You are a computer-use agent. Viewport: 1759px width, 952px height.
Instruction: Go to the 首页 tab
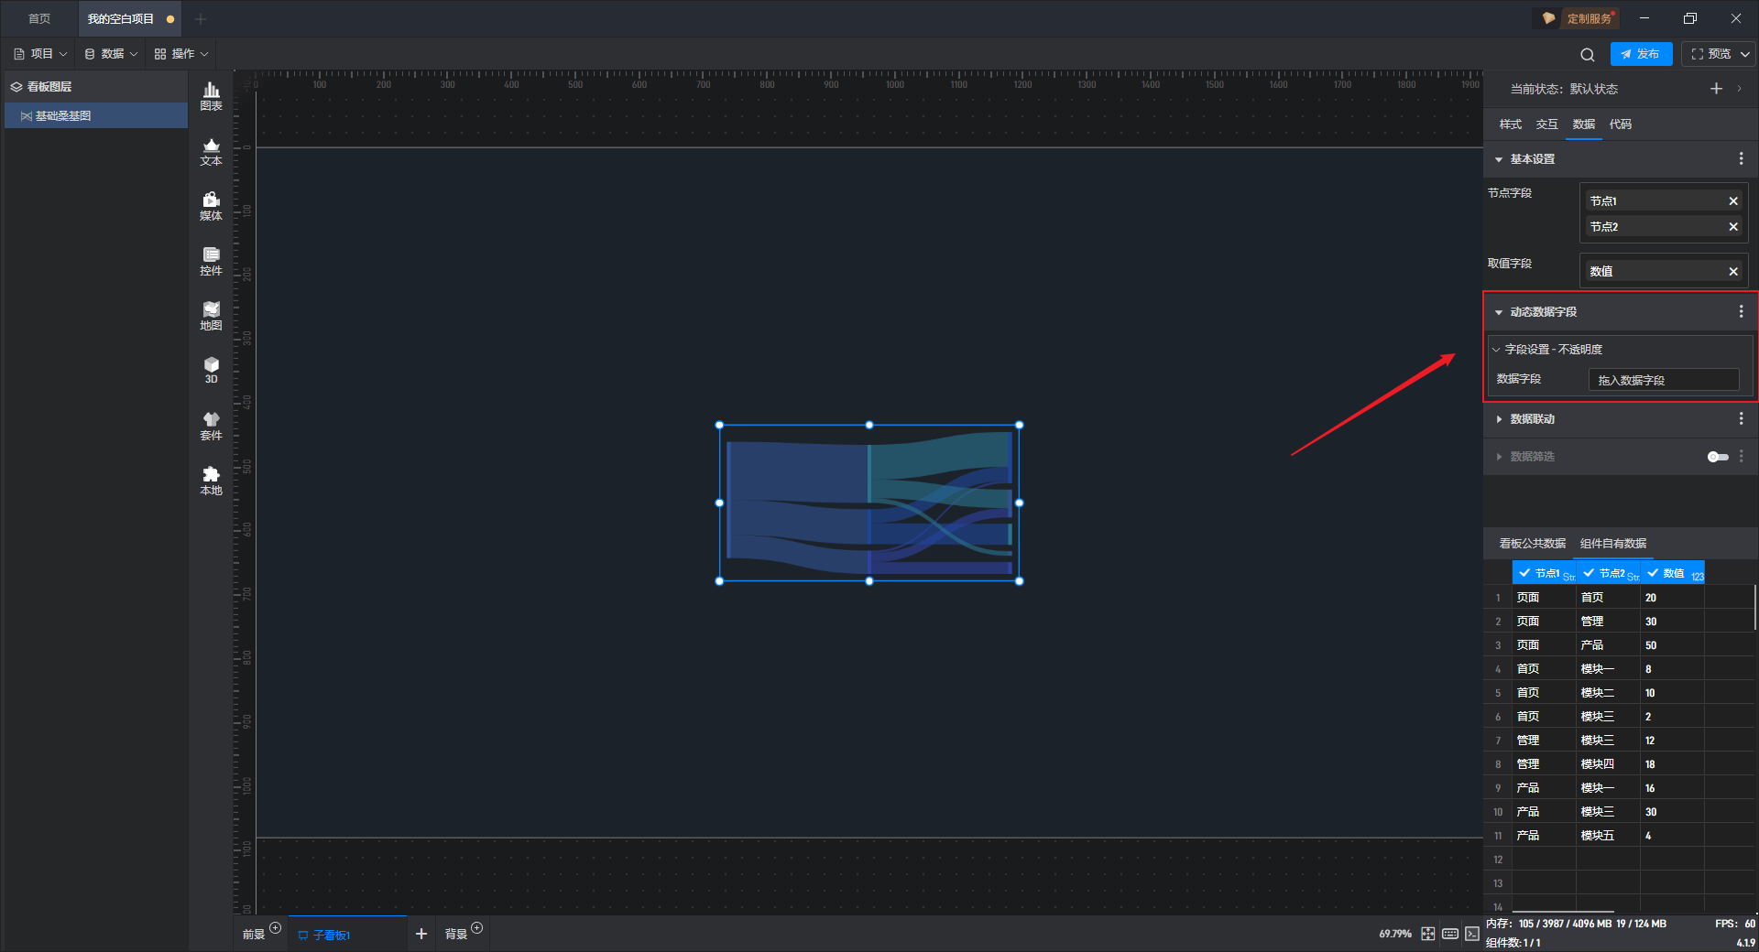pos(39,19)
